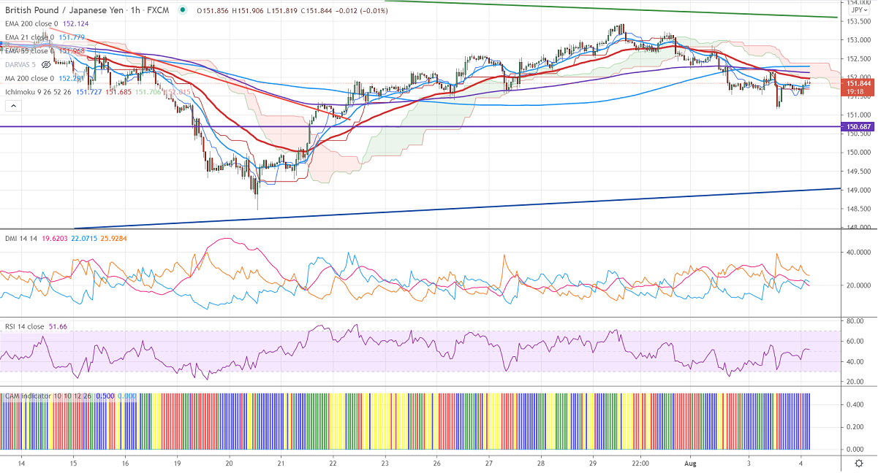Click the Ichimoku value 151.727
878x473 pixels.
[x=88, y=92]
